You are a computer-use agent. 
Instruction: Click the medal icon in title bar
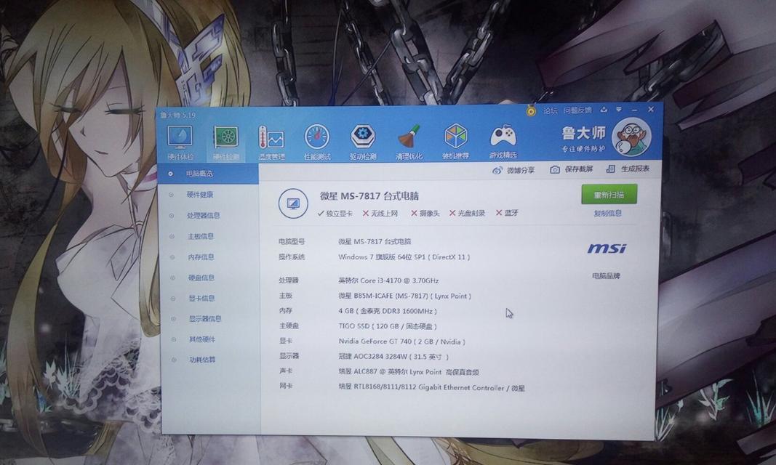coord(530,110)
